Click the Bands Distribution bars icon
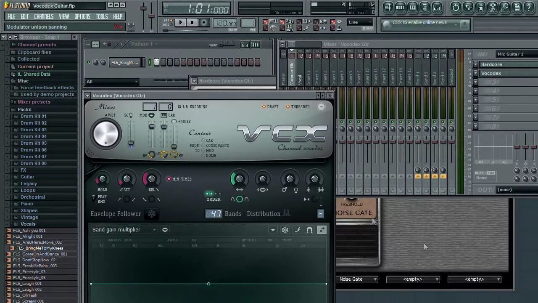Viewport: 538px width, 303px height. point(287,213)
